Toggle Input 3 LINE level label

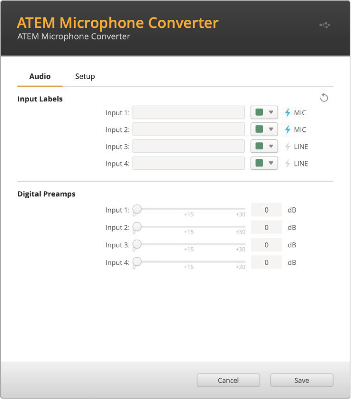coord(301,147)
